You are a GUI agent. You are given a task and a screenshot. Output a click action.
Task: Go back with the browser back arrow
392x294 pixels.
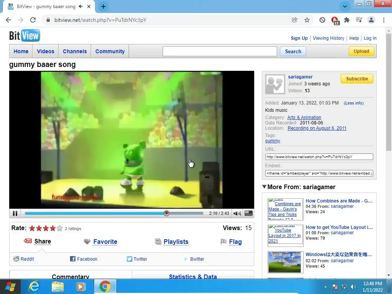tap(8, 20)
